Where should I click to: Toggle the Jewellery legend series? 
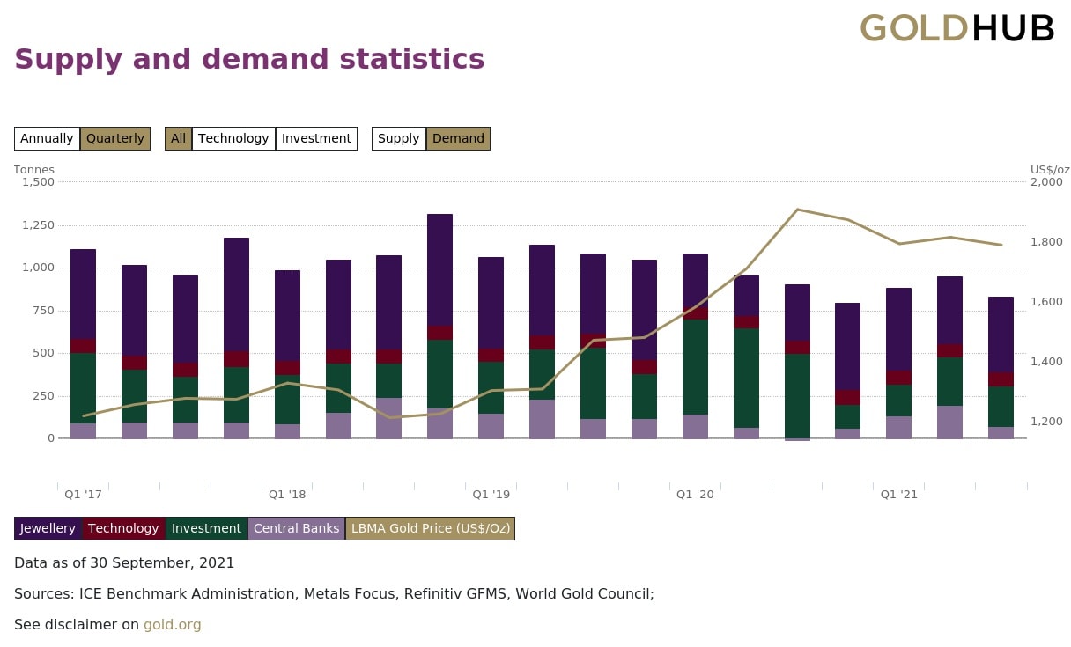(x=48, y=529)
